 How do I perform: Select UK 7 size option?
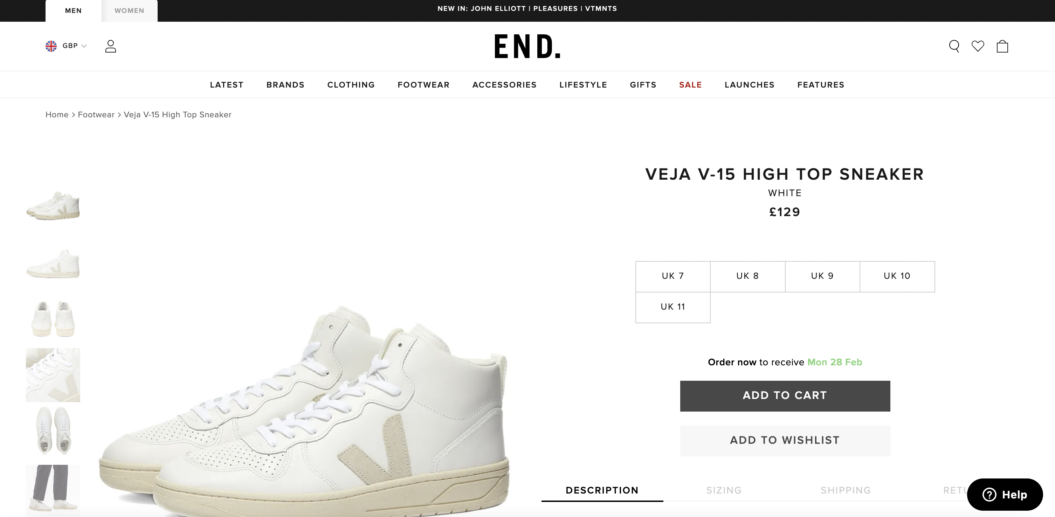point(673,276)
